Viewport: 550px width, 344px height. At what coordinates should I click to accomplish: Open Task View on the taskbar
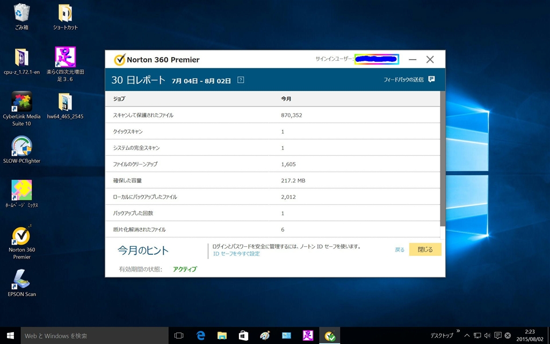(179, 335)
